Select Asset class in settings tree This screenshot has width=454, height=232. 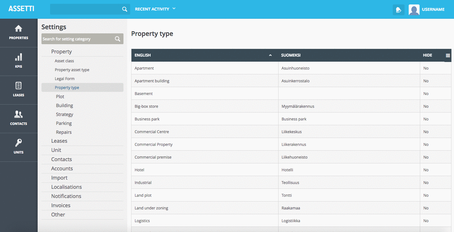[x=64, y=61]
